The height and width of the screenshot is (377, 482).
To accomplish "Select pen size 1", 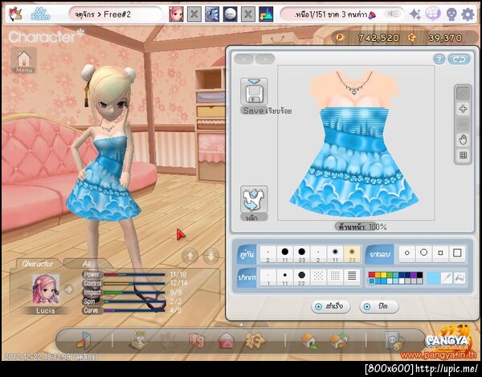I will 268,277.
